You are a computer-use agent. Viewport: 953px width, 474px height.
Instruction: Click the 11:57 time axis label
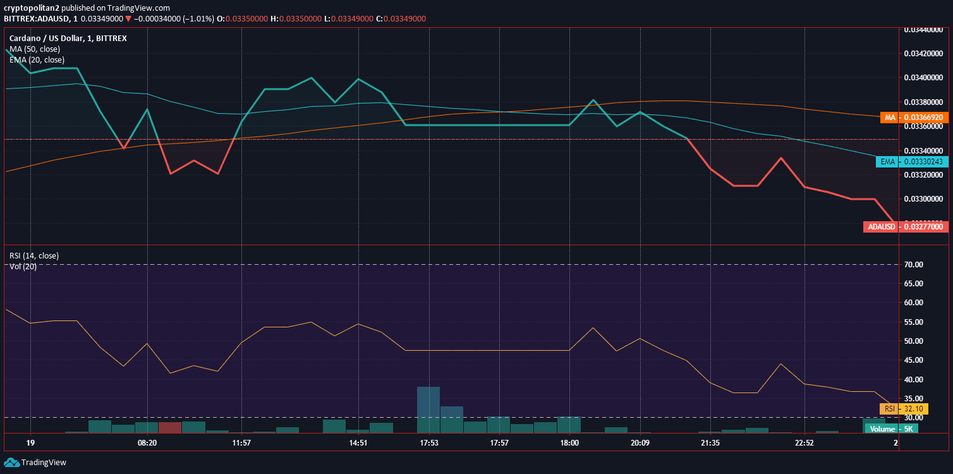(242, 443)
